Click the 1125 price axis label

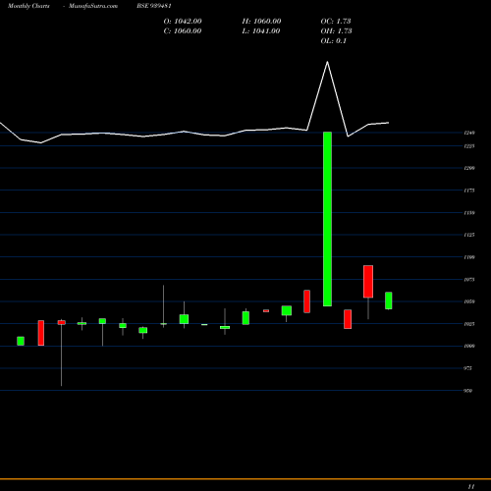pyautogui.click(x=469, y=235)
